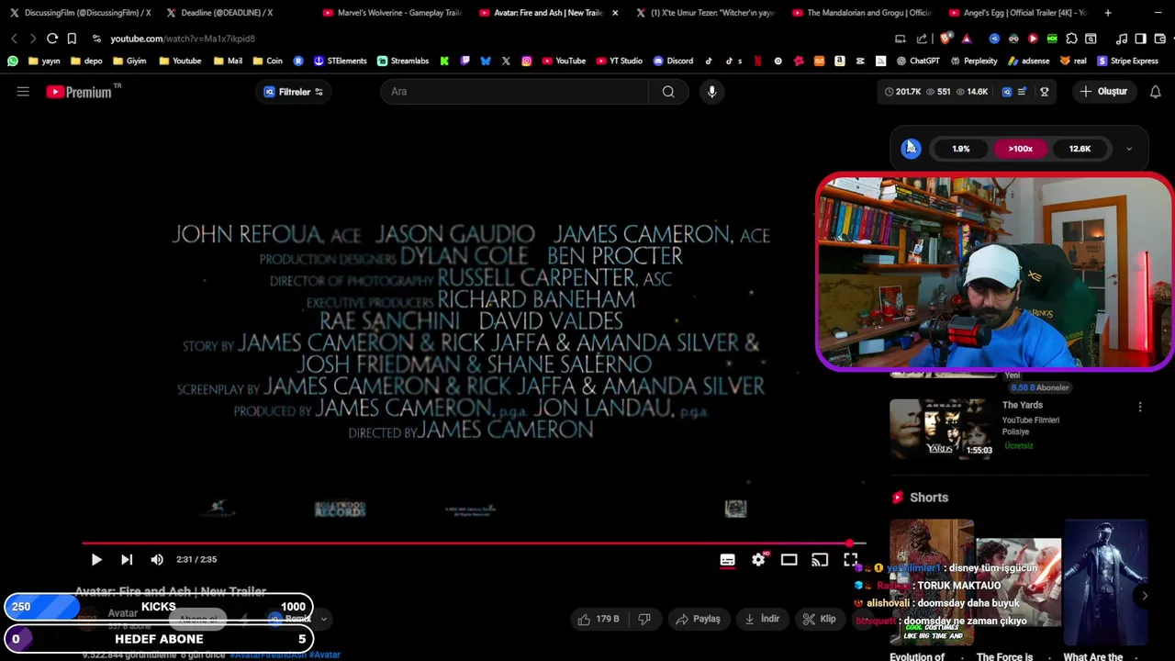Start voice search with microphone
Viewport: 1175px width, 661px height.
tap(711, 92)
